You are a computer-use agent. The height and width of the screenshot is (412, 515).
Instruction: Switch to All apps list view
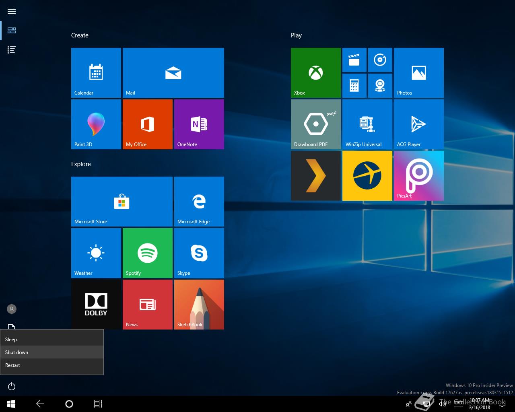[x=12, y=50]
